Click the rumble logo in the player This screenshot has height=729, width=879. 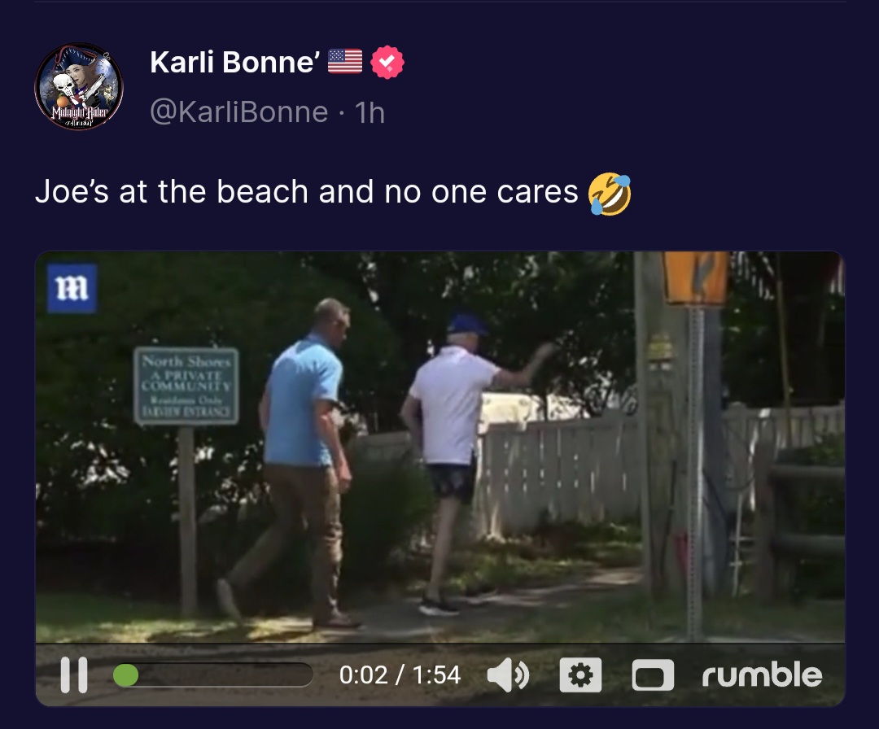coord(762,674)
